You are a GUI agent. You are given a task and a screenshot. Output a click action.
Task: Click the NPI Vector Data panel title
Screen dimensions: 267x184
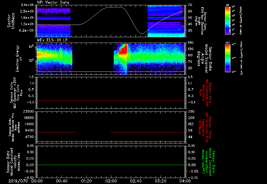(x=53, y=2)
